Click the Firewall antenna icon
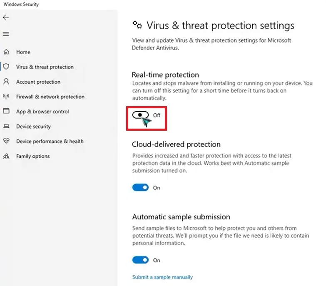Image resolution: width=333 pixels, height=286 pixels. (6, 97)
